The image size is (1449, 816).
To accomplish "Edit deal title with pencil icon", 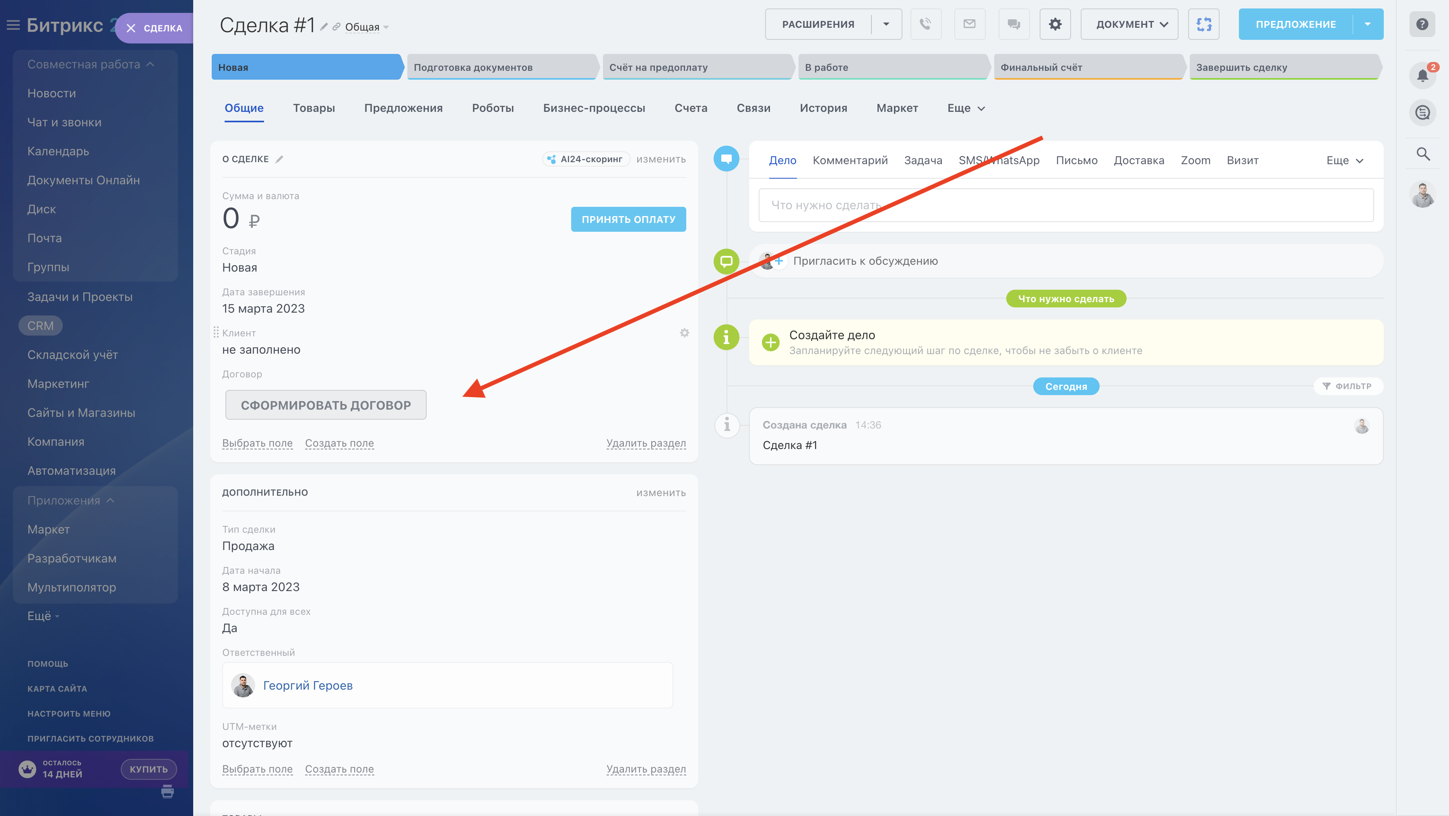I will point(324,27).
